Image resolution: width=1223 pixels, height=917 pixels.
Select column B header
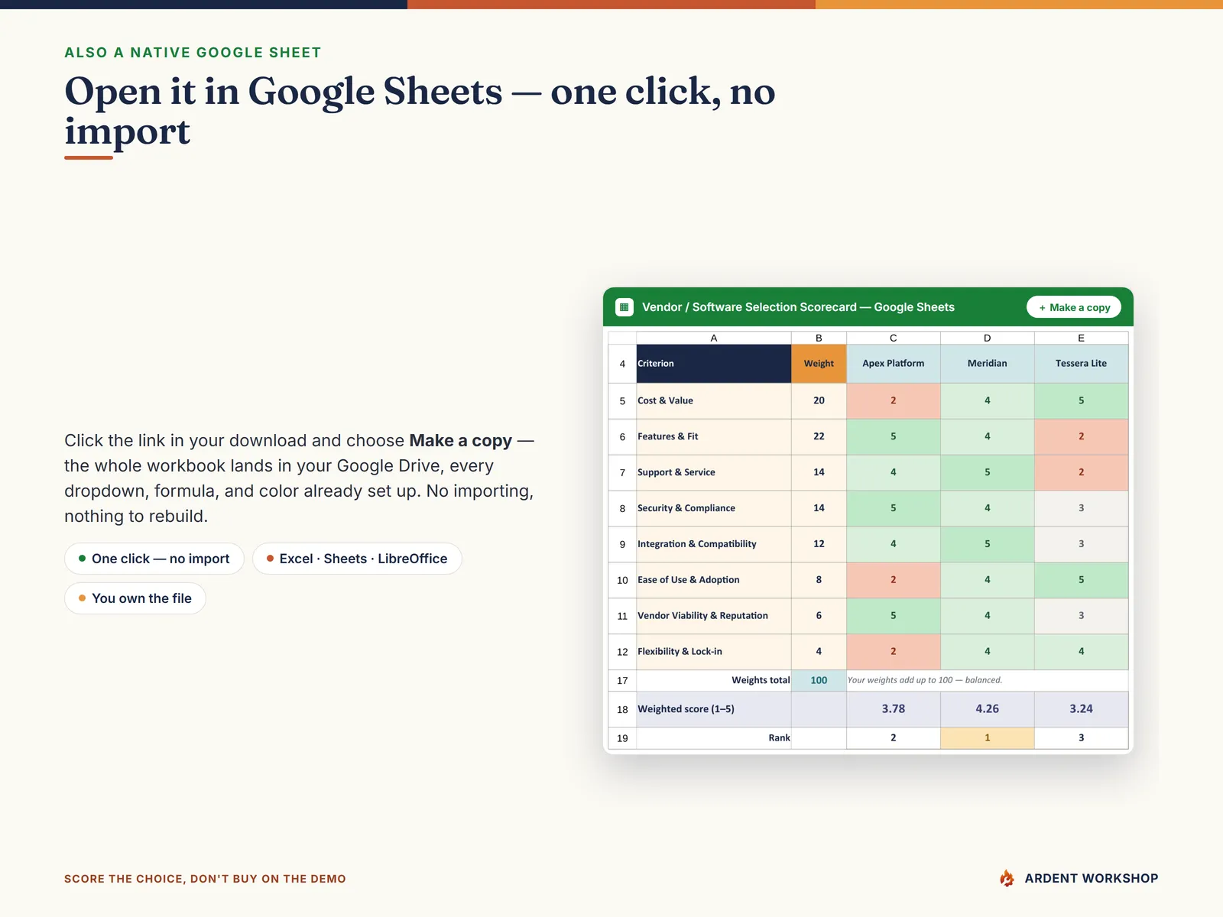[819, 338]
